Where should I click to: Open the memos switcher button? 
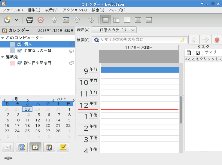(x=63, y=147)
